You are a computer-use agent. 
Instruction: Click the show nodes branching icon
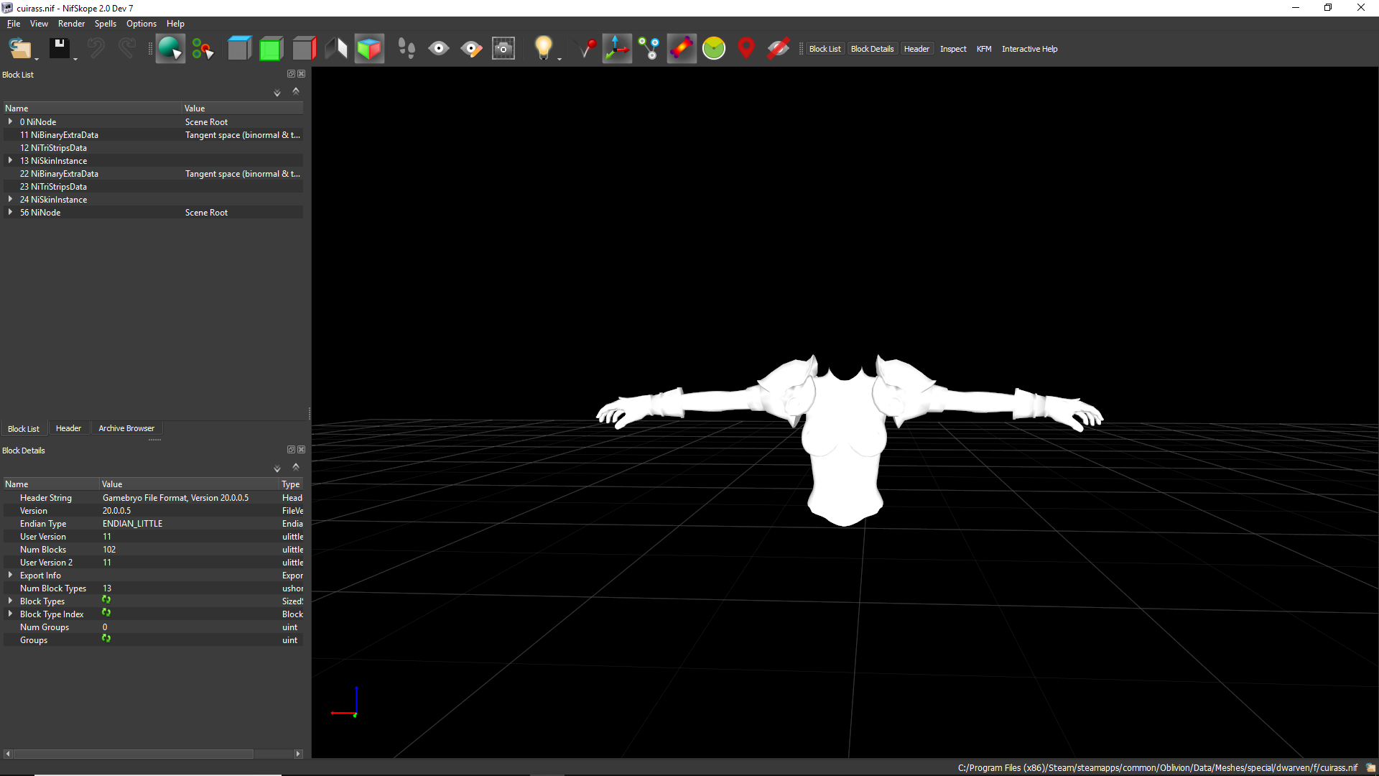click(x=649, y=49)
